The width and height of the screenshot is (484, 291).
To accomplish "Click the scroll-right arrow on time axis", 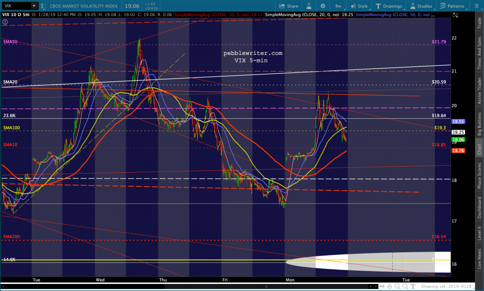I will pyautogui.click(x=375, y=286).
